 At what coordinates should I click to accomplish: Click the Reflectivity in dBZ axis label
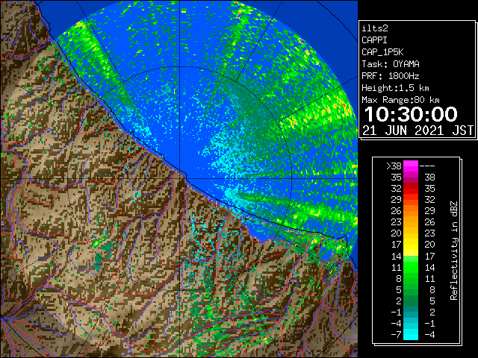454,251
